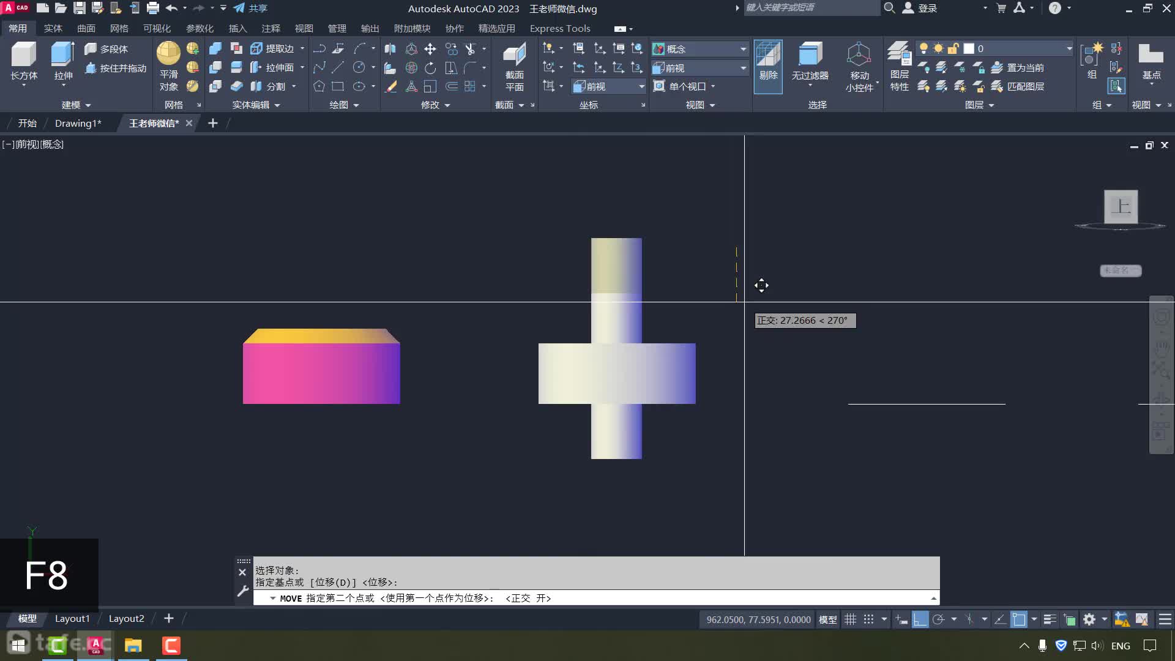Add a new drawing tab with plus
Screen dimensions: 1175x661
tap(213, 123)
